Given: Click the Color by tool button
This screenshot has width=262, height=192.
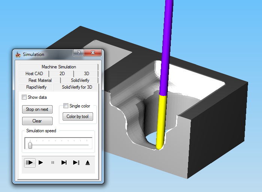Looking at the screenshot, I should (78, 116).
